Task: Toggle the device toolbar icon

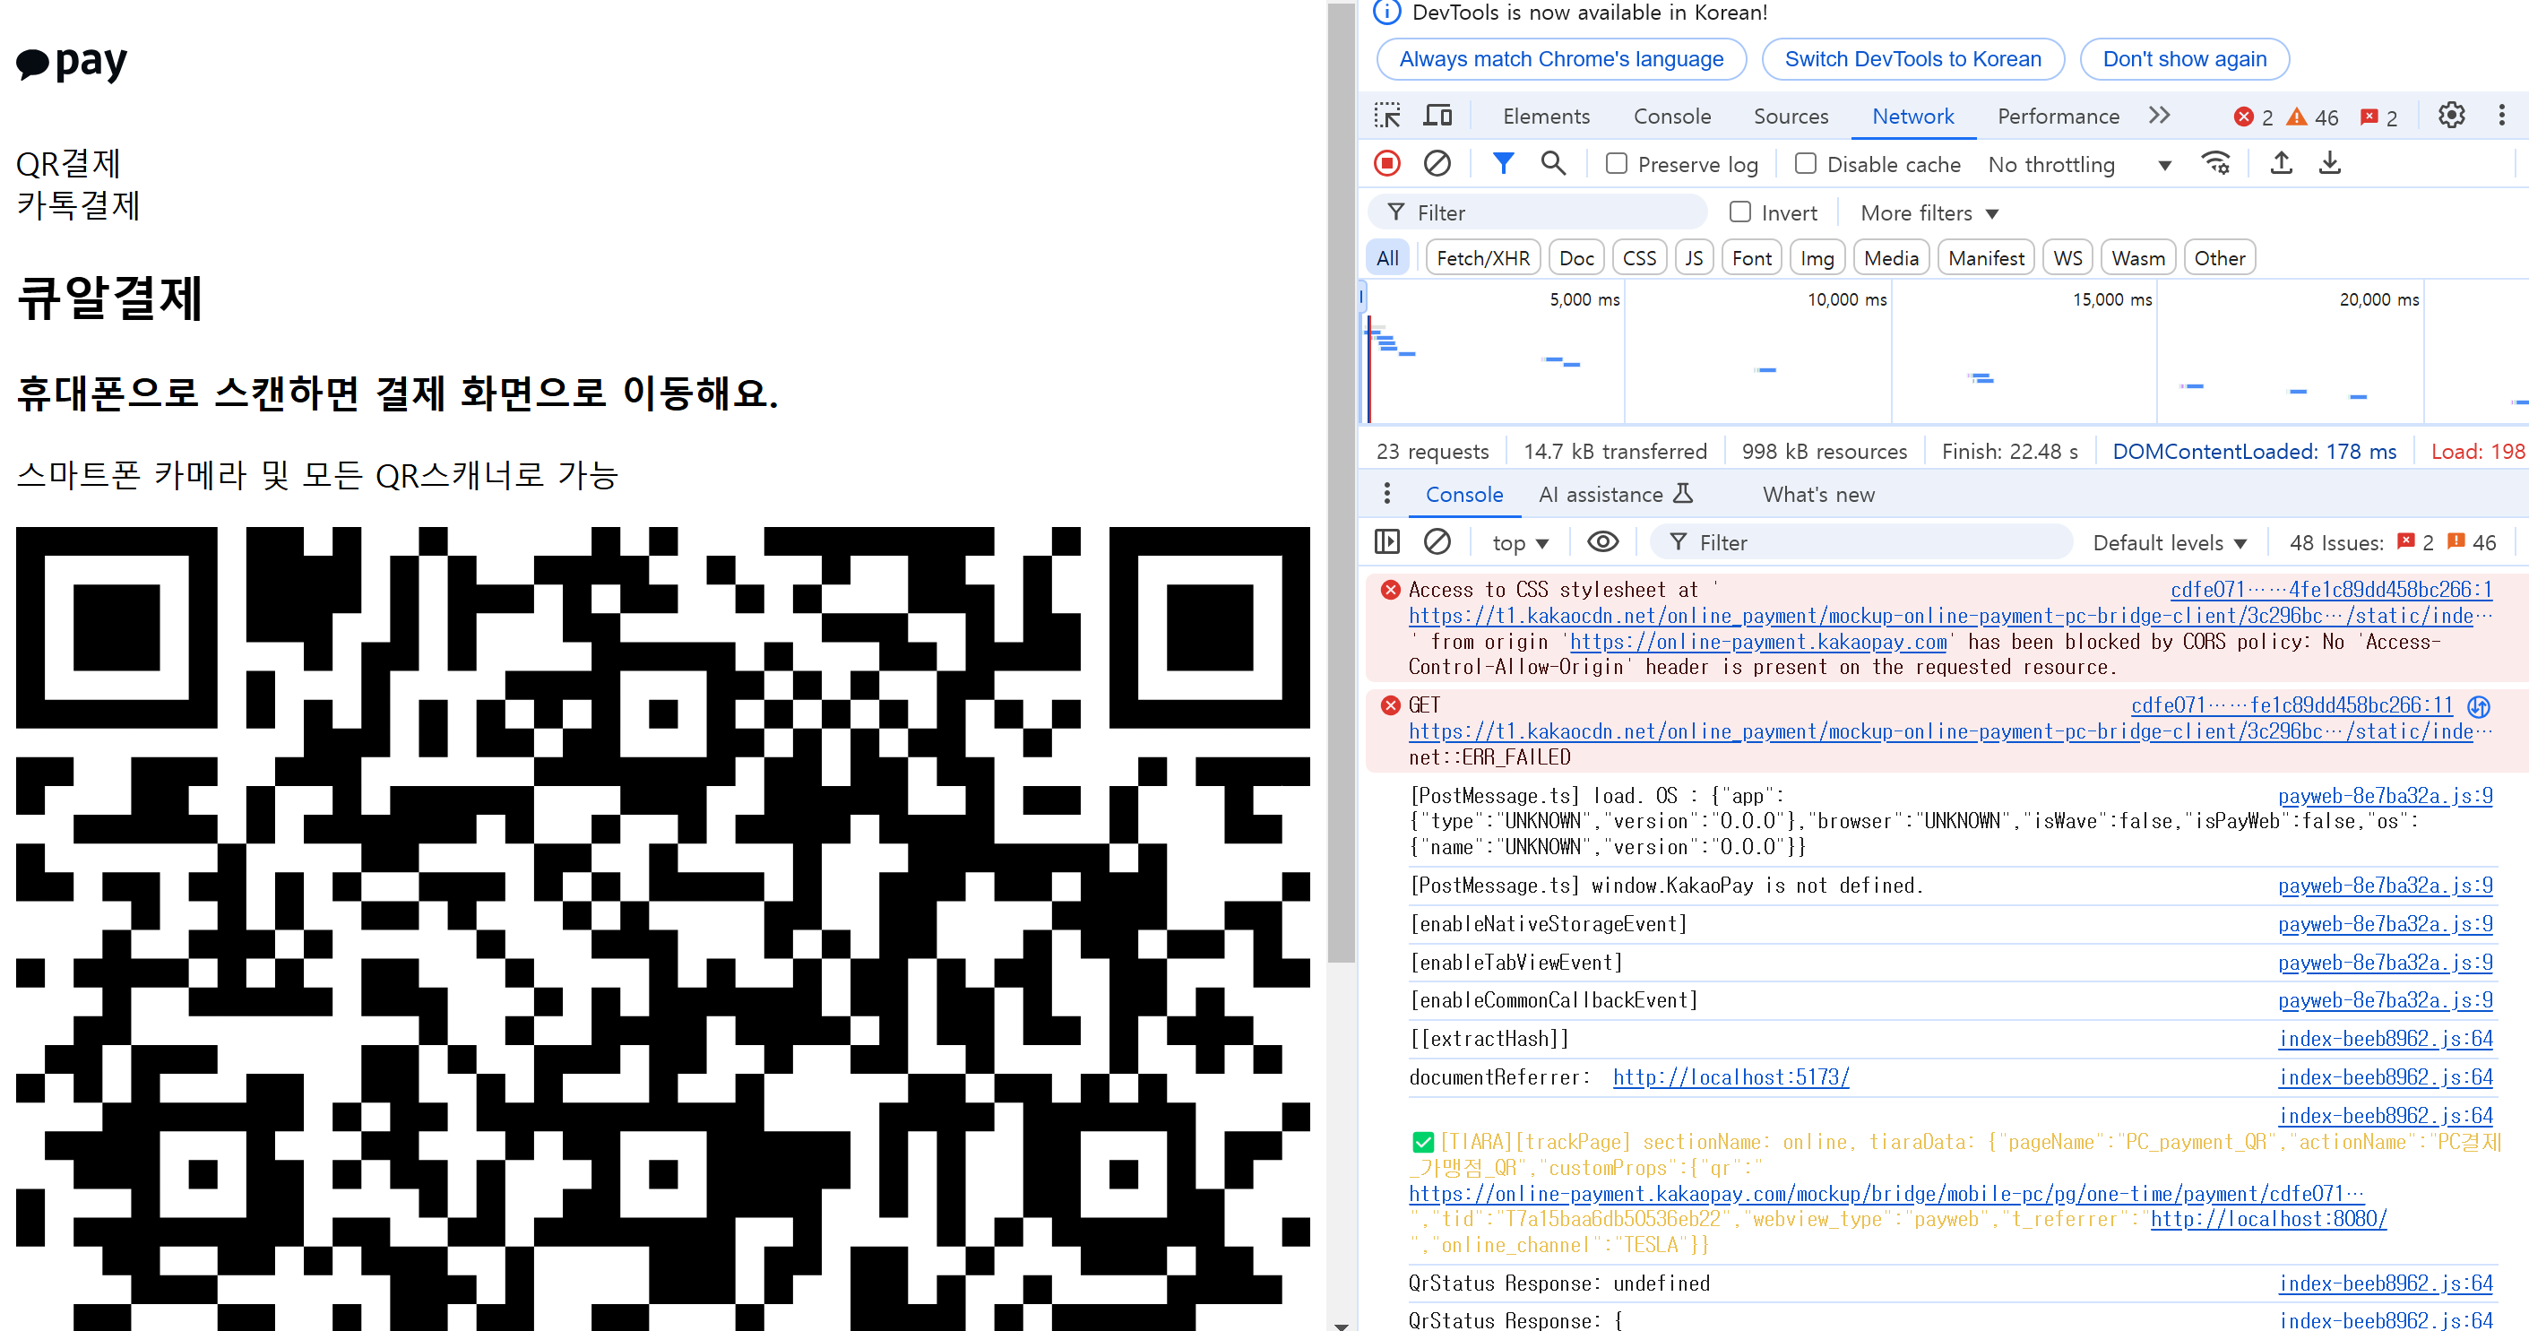Action: (1438, 116)
